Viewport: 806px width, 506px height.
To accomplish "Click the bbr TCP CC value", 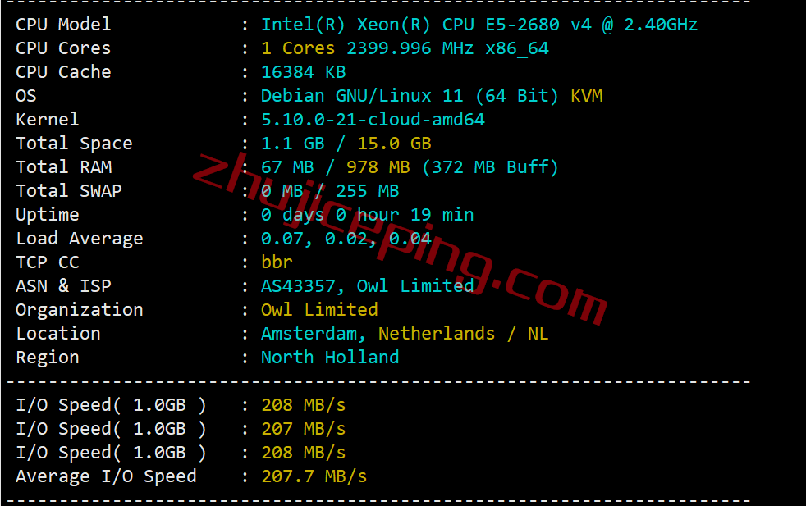I will (x=277, y=262).
